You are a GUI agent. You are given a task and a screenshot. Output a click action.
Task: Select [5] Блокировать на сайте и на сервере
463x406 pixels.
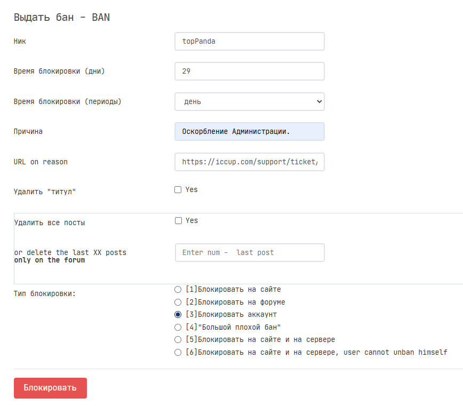(x=178, y=340)
